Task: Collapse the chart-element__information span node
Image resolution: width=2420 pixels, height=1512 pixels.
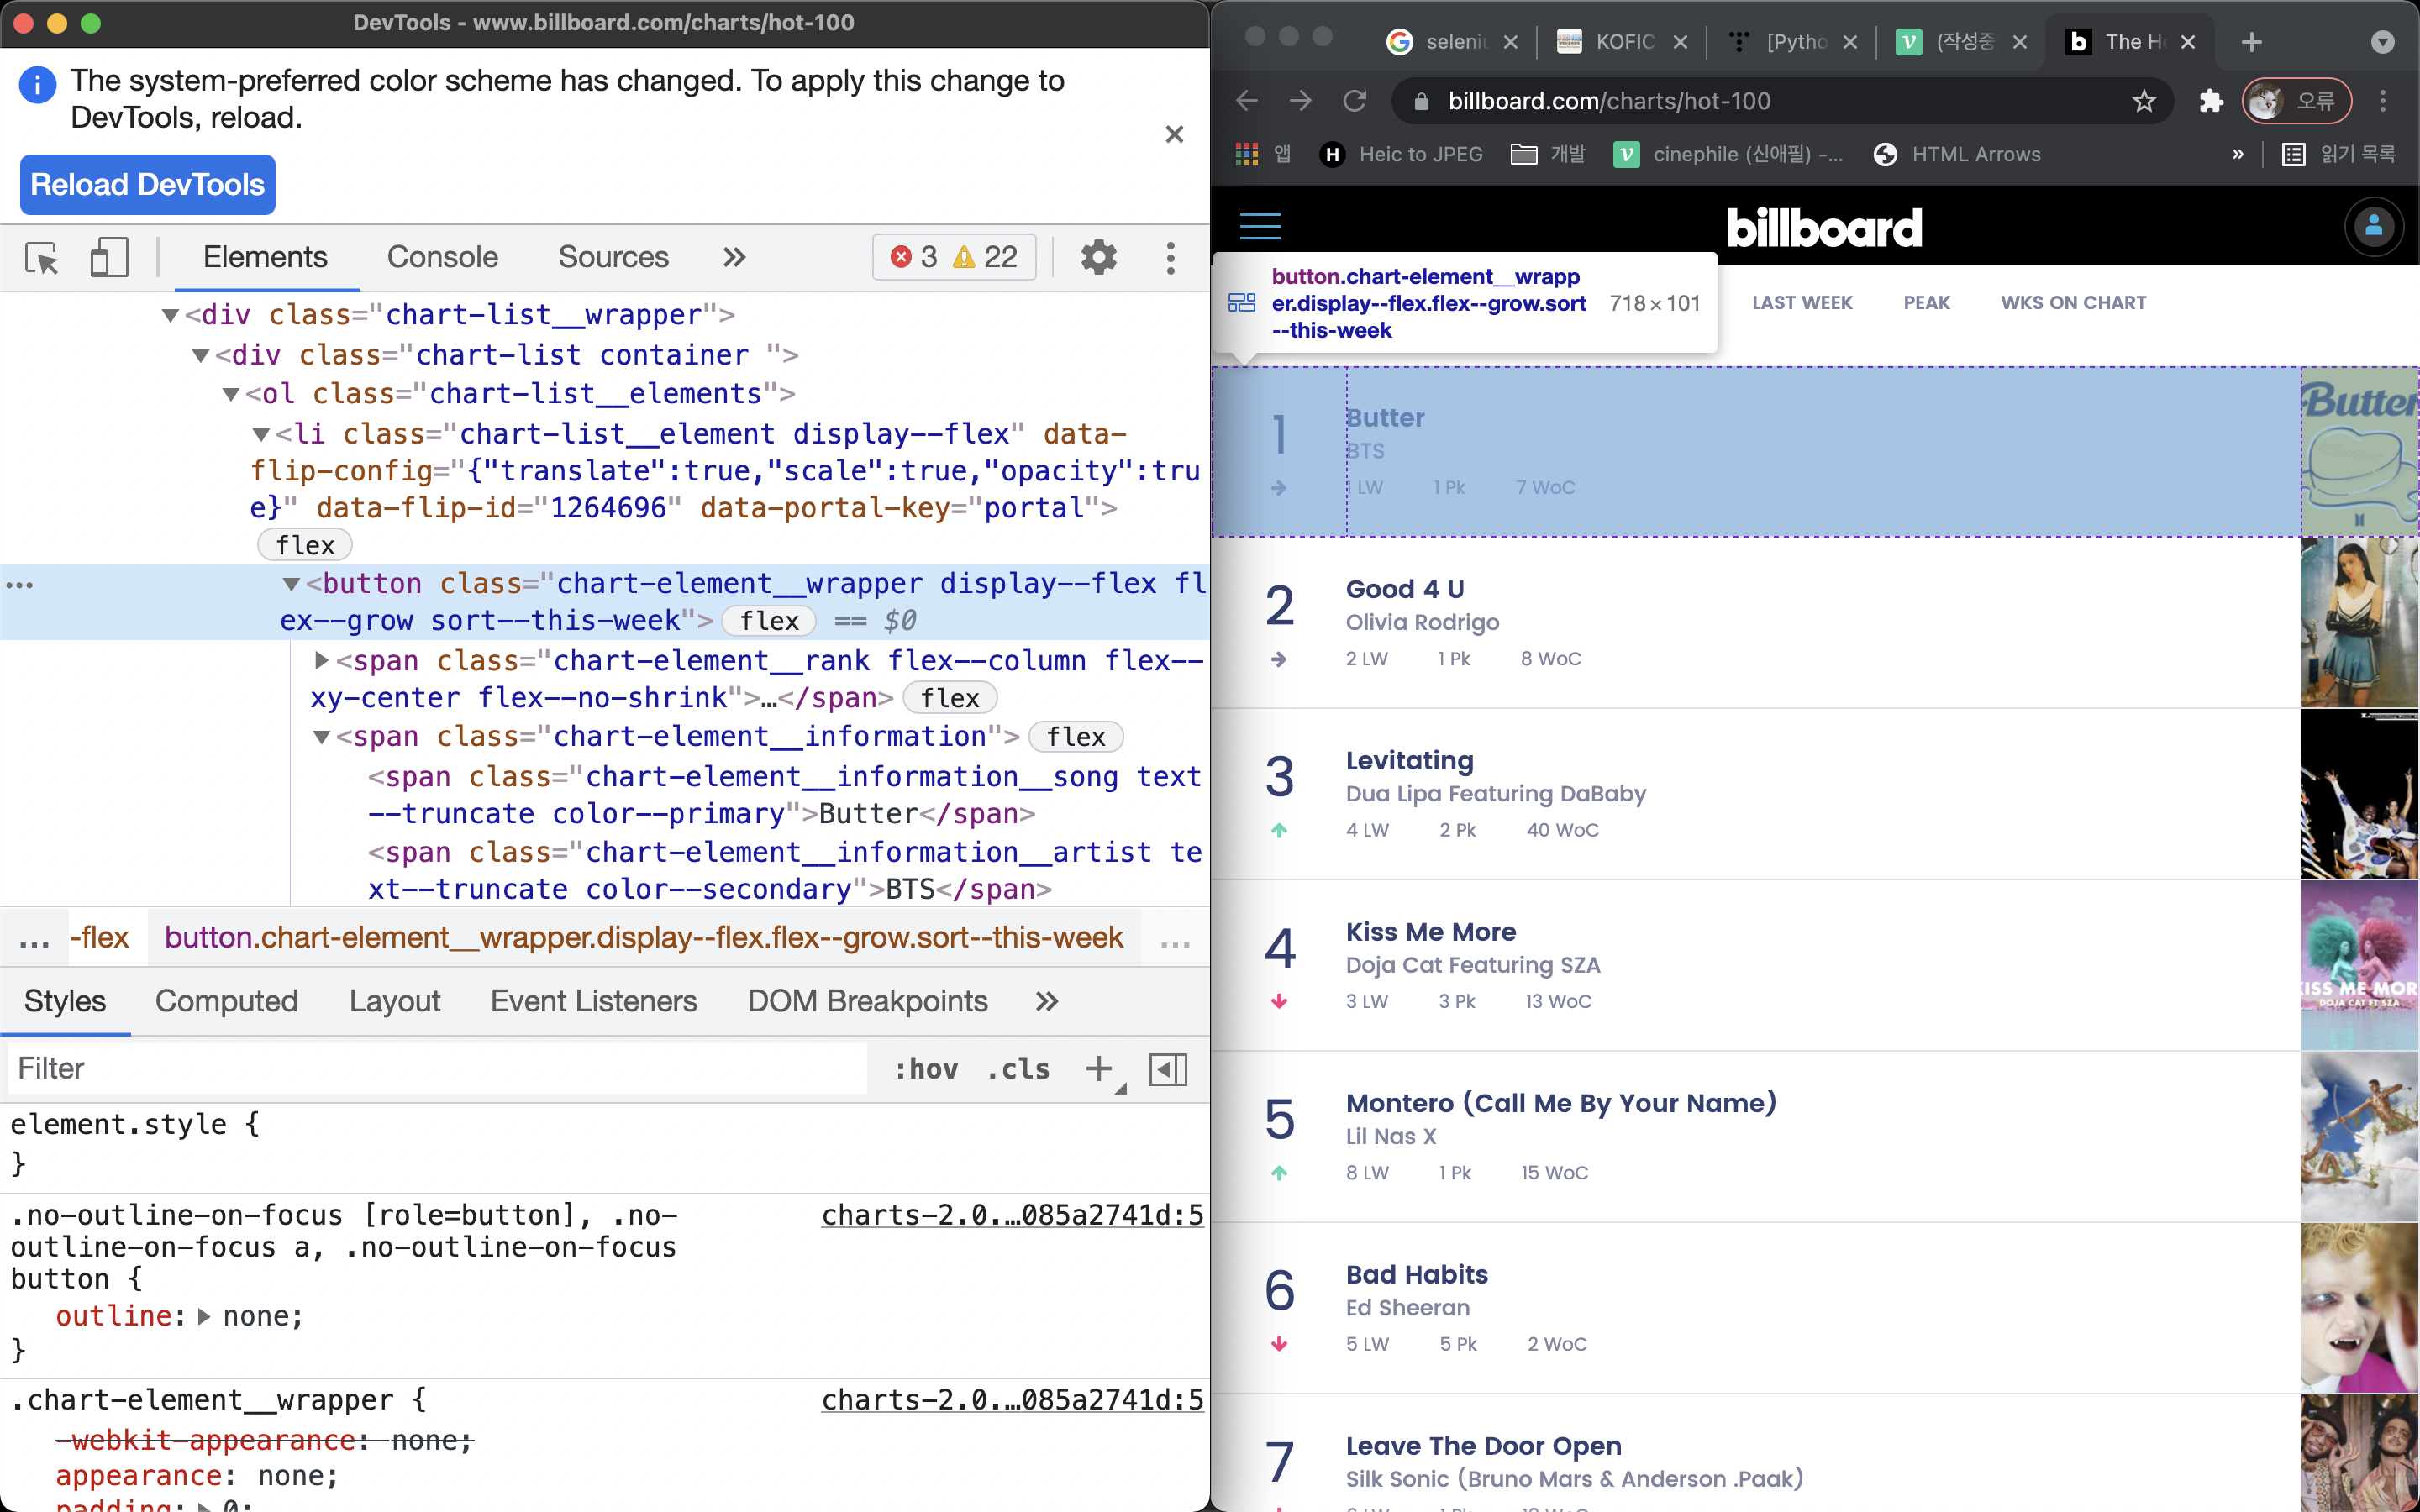Action: (x=321, y=738)
